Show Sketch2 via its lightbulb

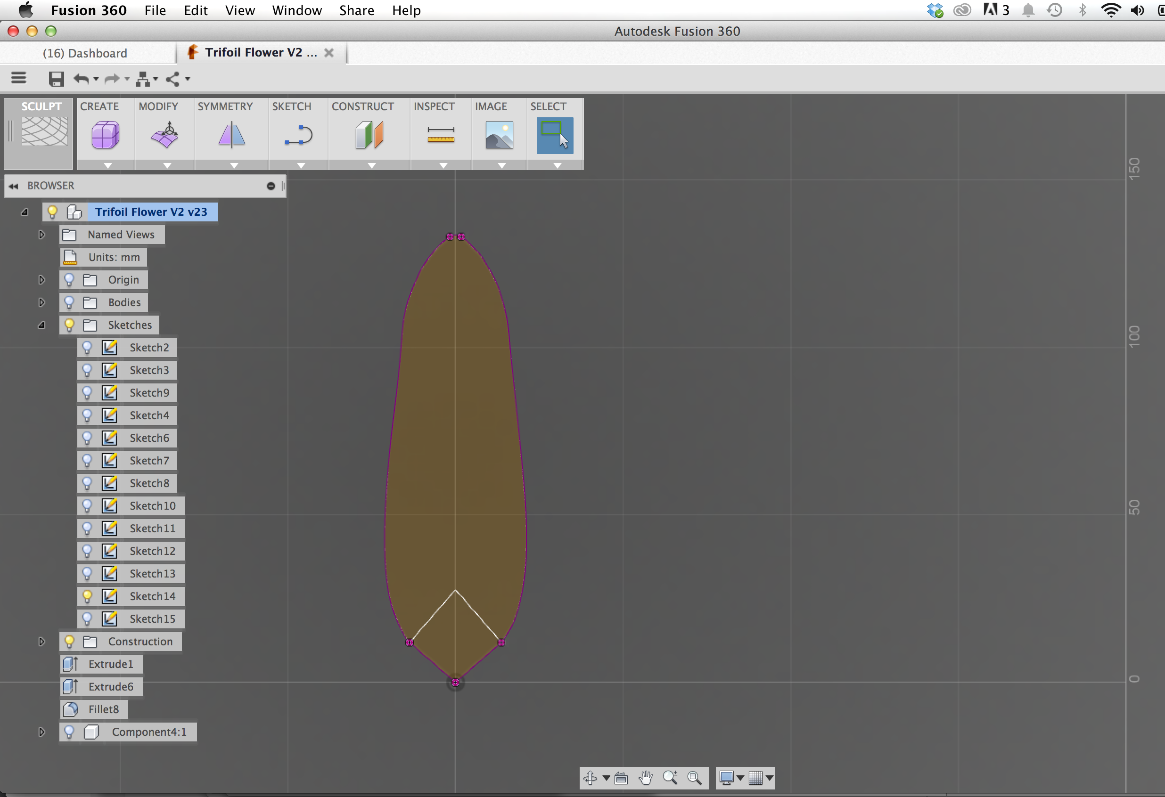pos(87,347)
